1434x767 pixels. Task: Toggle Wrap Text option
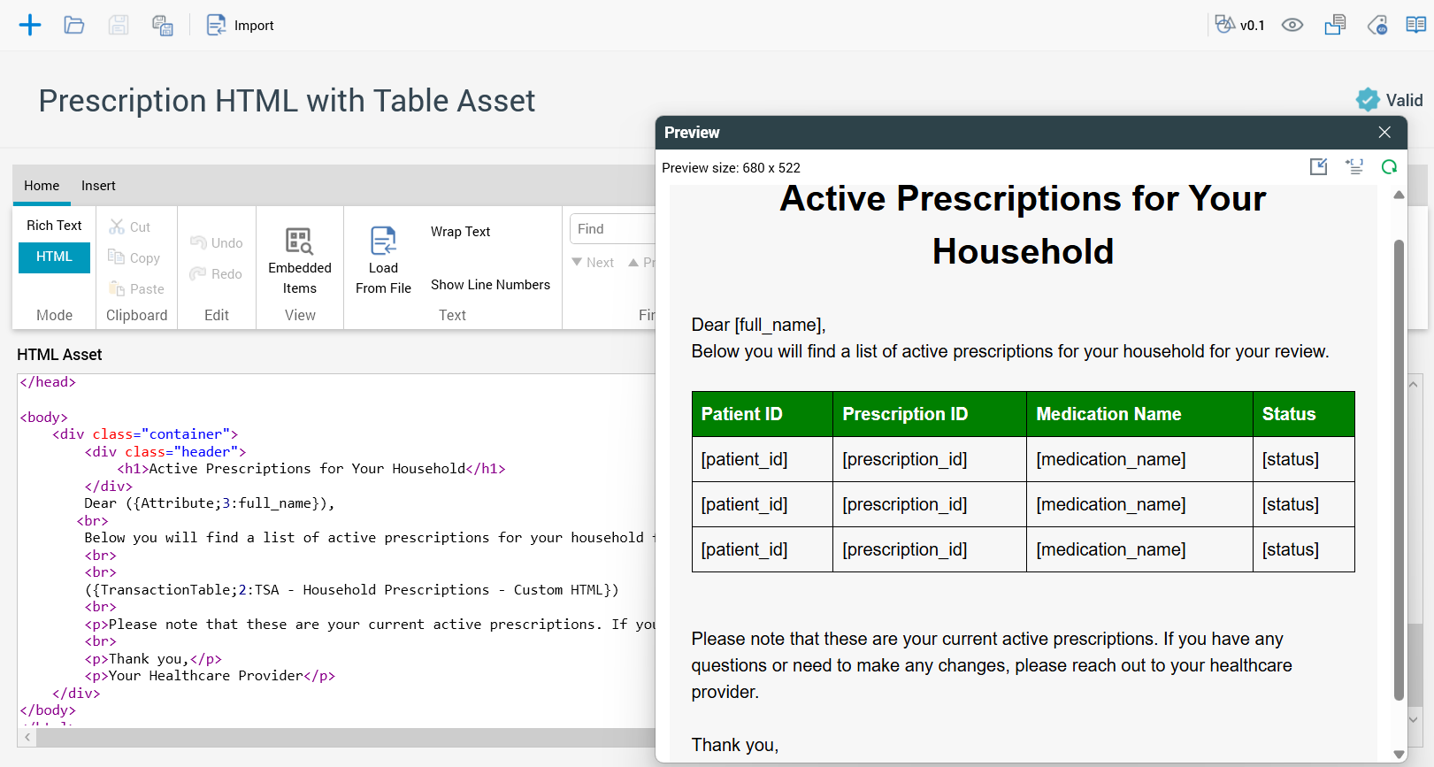[460, 232]
